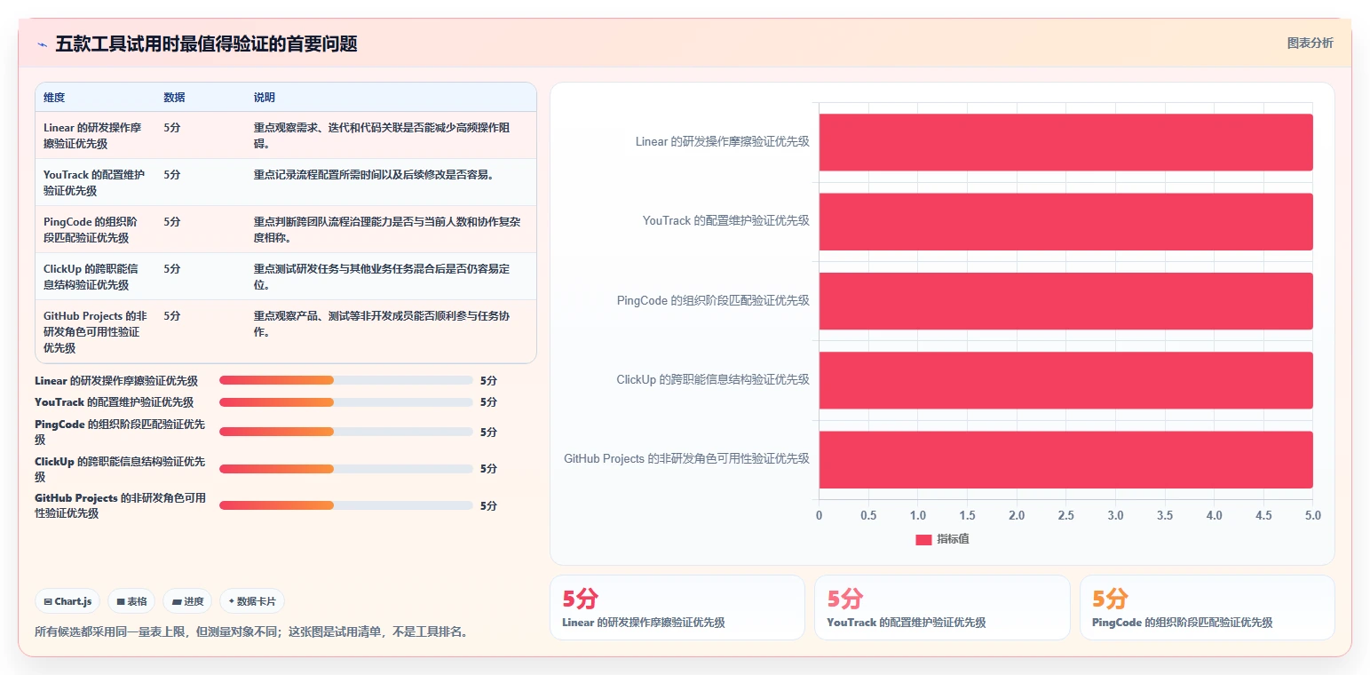Click the YouTrack progress bar
Viewport: 1370px width, 675px height.
pos(345,401)
